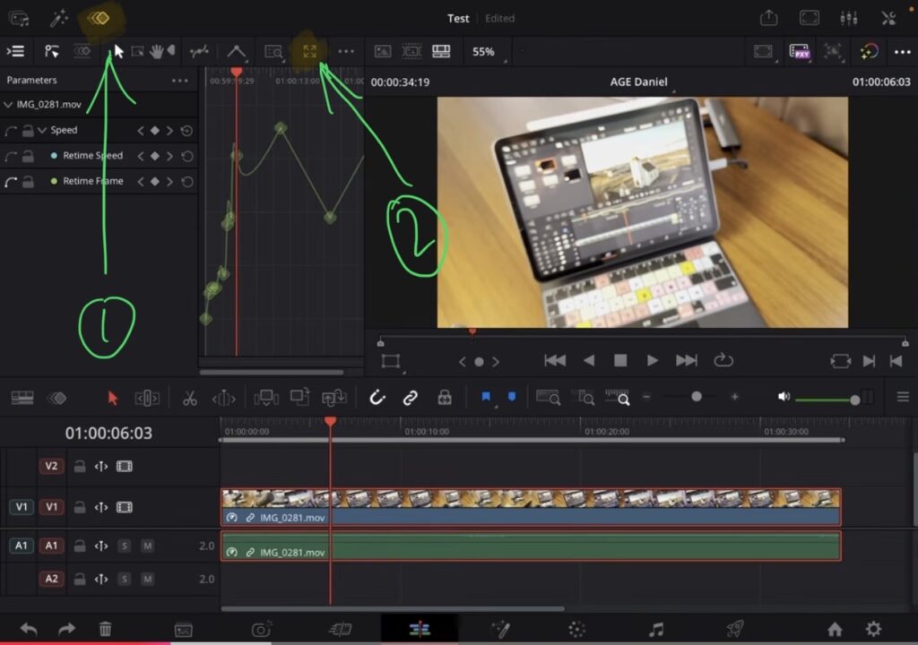
Task: Open the audio Mixer panel icon
Action: pyautogui.click(x=848, y=18)
